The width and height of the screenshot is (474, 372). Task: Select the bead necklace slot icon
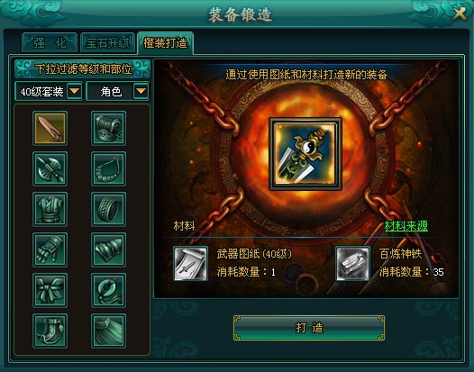point(108,168)
